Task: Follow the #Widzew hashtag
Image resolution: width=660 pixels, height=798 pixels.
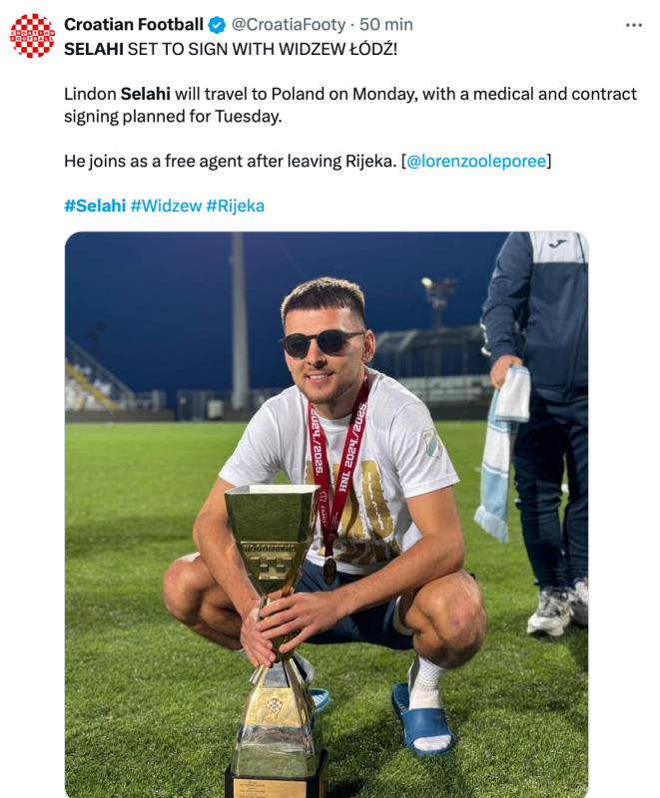Action: click(x=166, y=205)
